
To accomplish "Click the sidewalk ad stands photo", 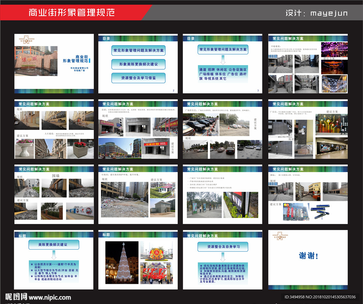I will coord(204,205).
